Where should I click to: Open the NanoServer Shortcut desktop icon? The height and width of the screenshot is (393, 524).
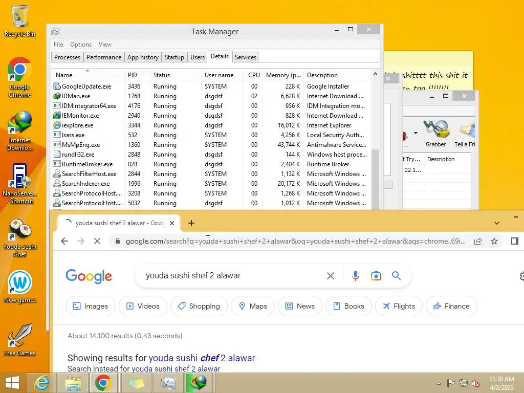pyautogui.click(x=19, y=184)
